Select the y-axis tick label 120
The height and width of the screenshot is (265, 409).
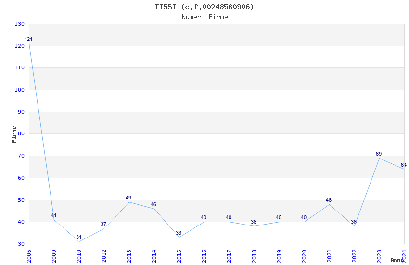coord(19,46)
